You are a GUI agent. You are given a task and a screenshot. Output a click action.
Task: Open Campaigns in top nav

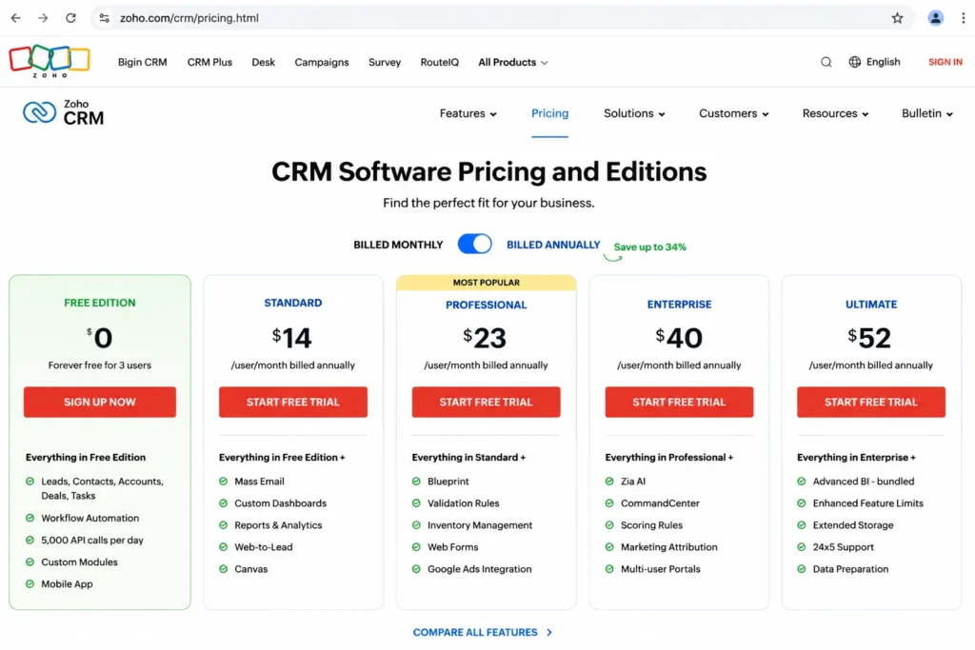click(x=322, y=62)
